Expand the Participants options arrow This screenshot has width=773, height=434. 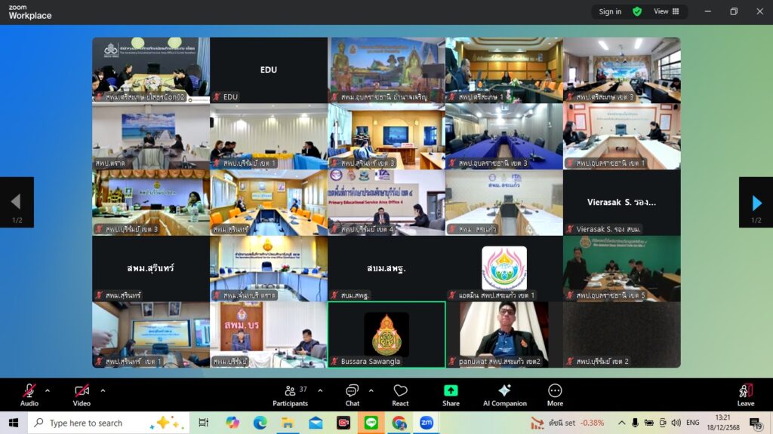(x=320, y=390)
